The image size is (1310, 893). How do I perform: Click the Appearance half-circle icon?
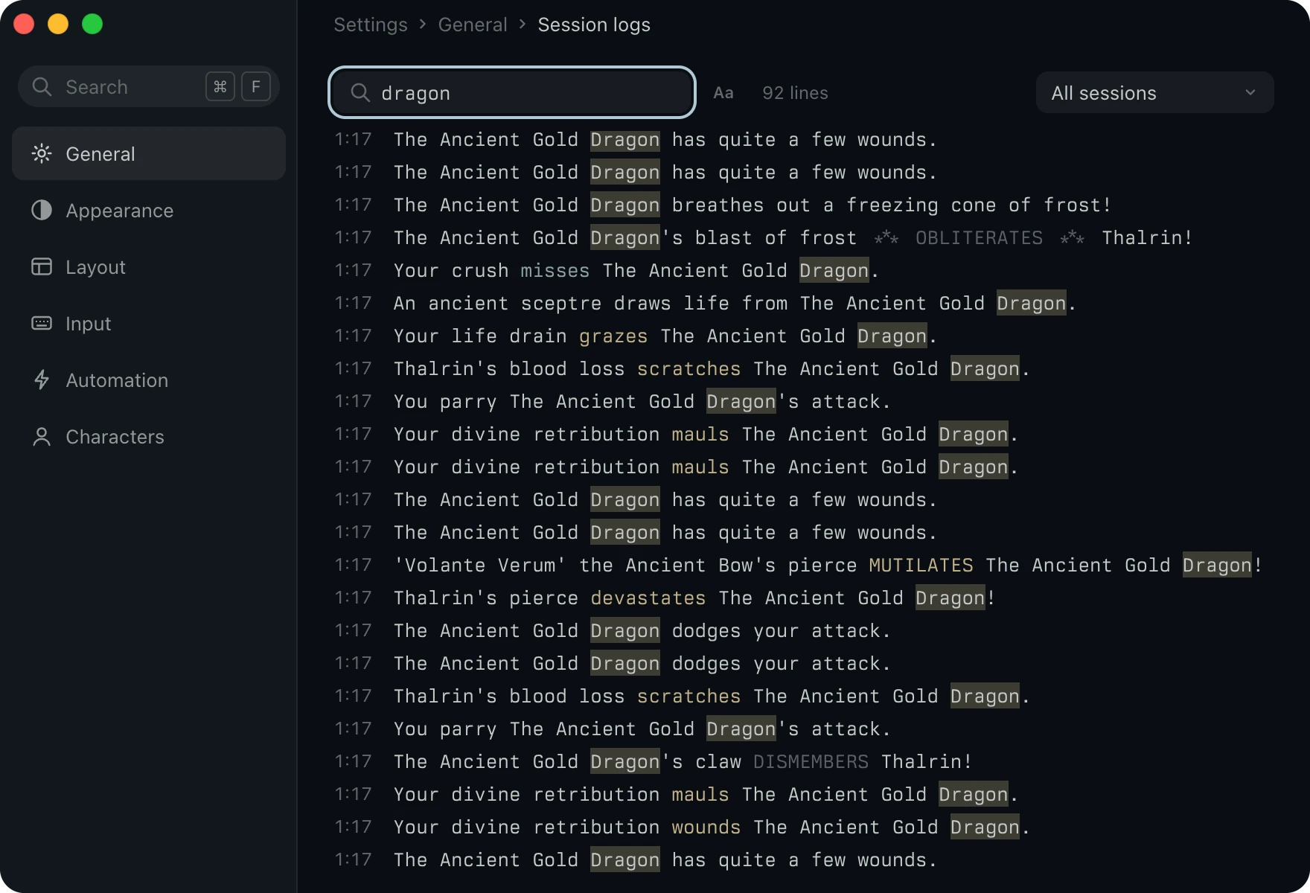click(x=42, y=210)
